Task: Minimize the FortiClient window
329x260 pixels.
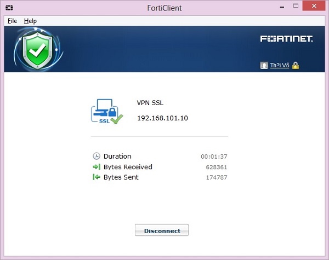Action: click(282, 7)
